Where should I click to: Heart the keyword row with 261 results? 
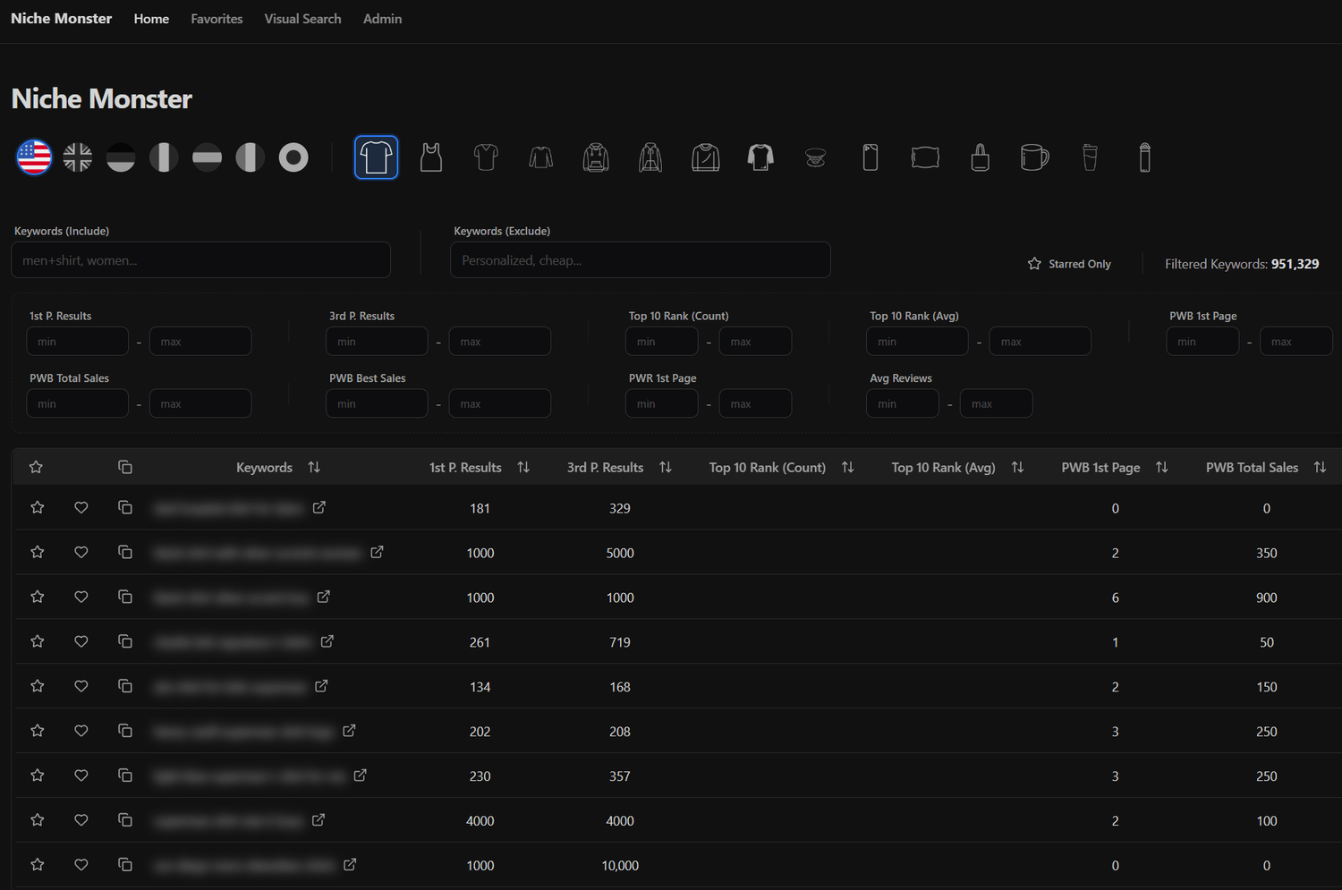[81, 641]
